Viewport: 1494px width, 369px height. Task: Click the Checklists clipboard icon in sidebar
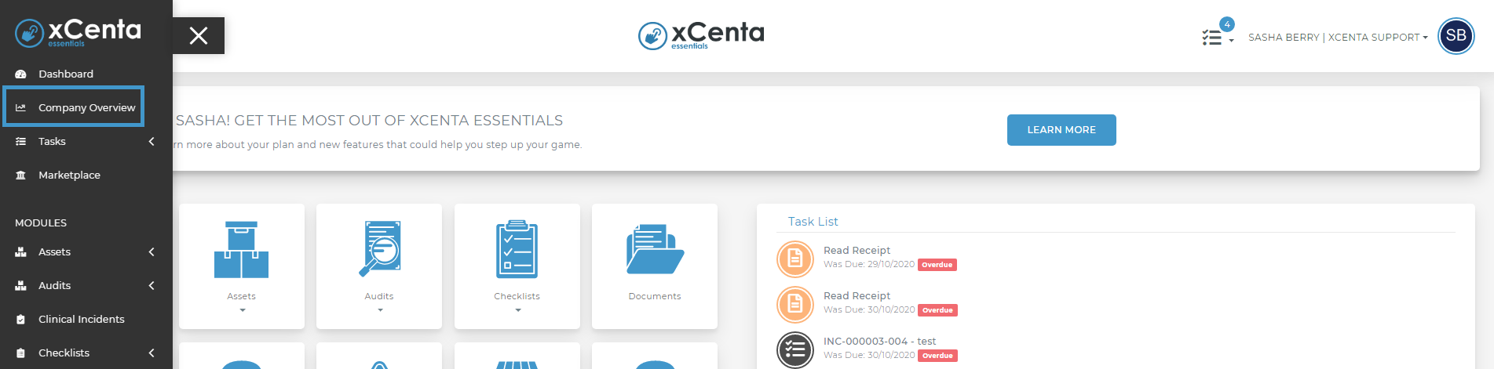pyautogui.click(x=21, y=353)
